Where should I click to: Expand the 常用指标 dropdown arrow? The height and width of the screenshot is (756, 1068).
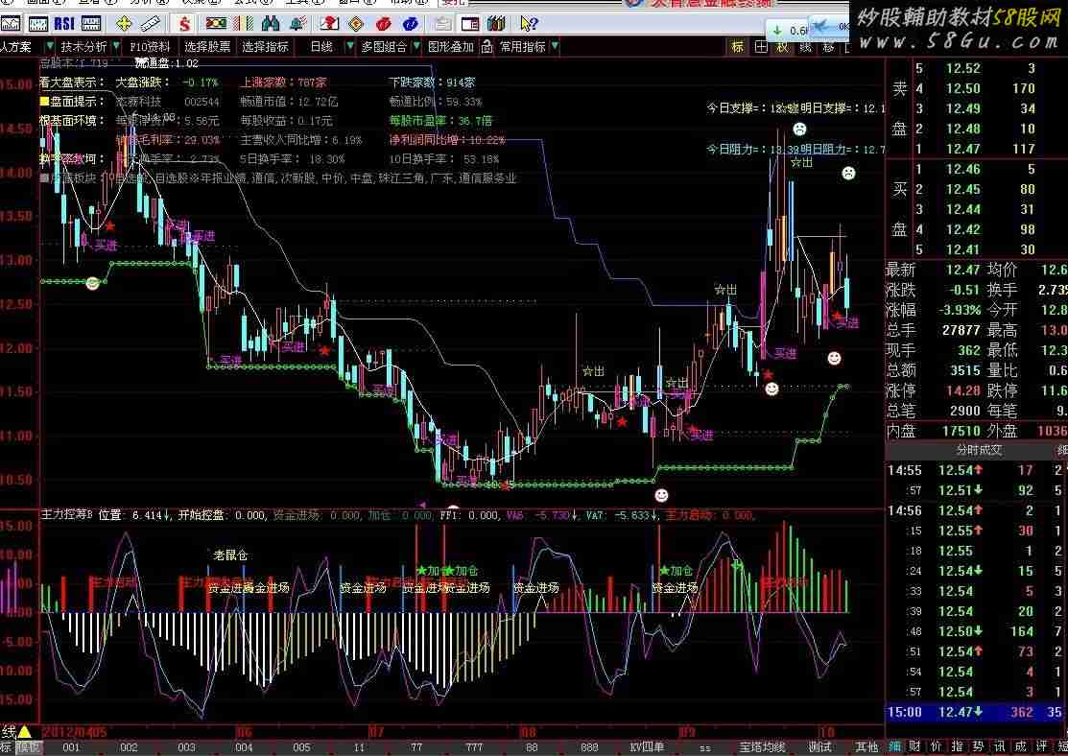click(555, 46)
